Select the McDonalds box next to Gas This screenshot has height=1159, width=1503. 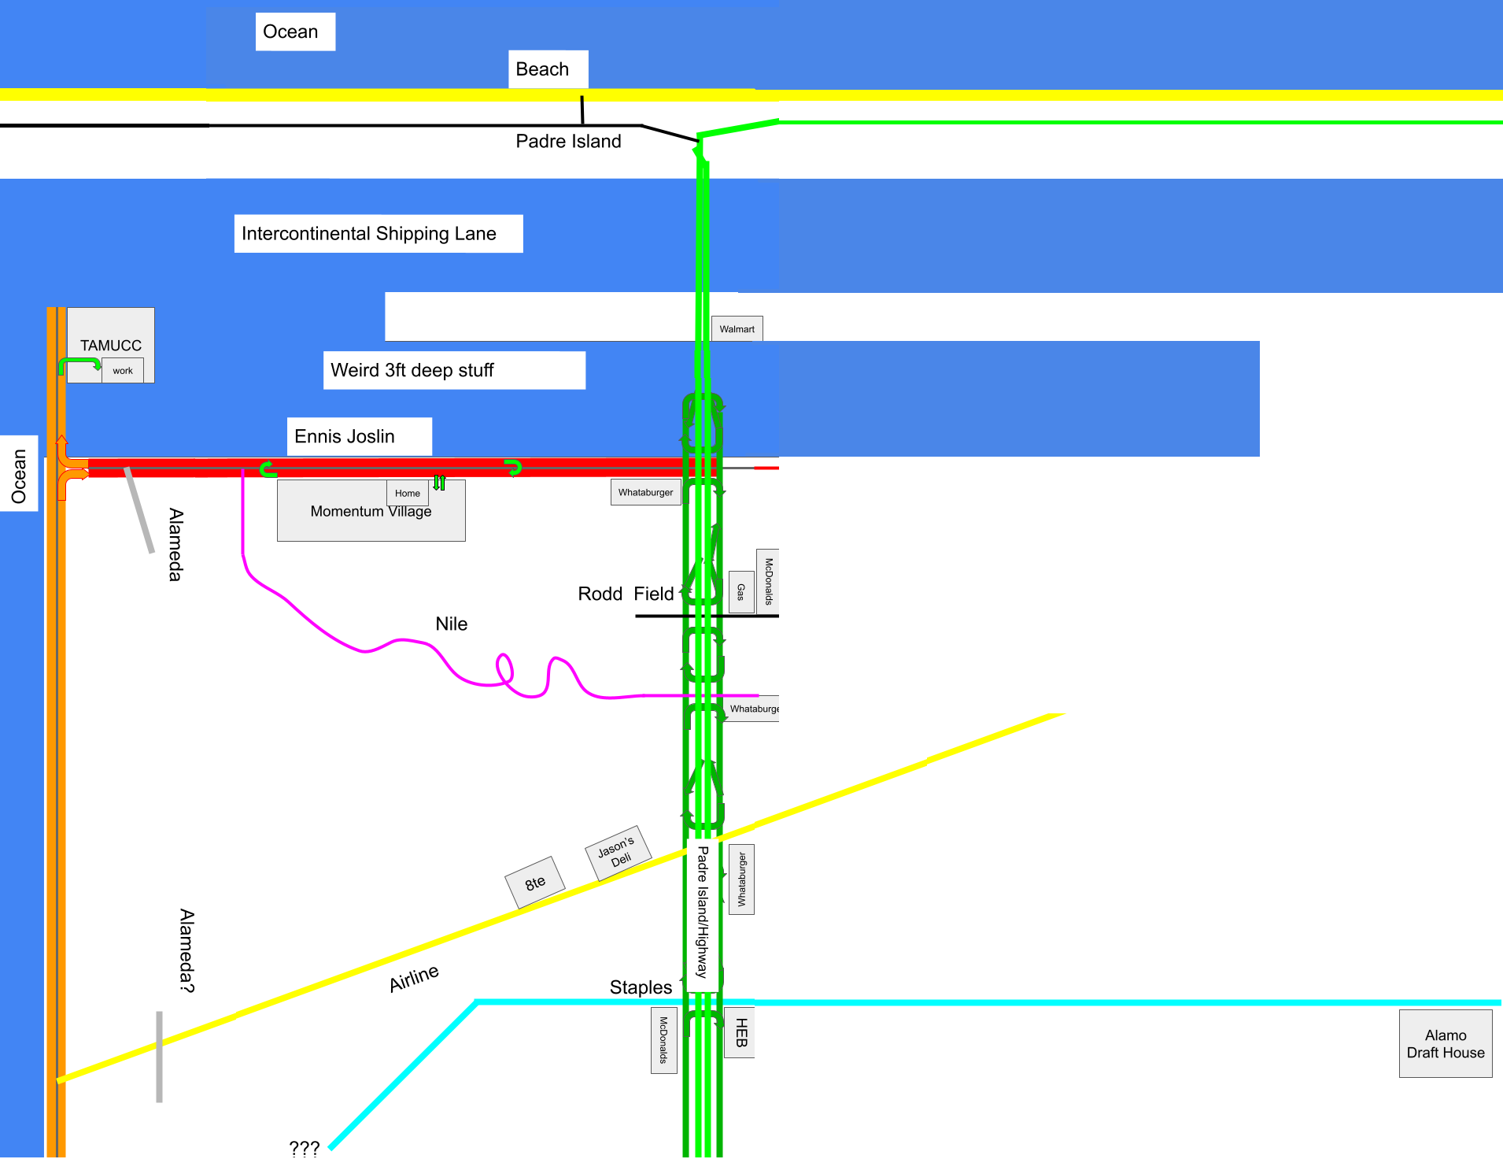768,581
